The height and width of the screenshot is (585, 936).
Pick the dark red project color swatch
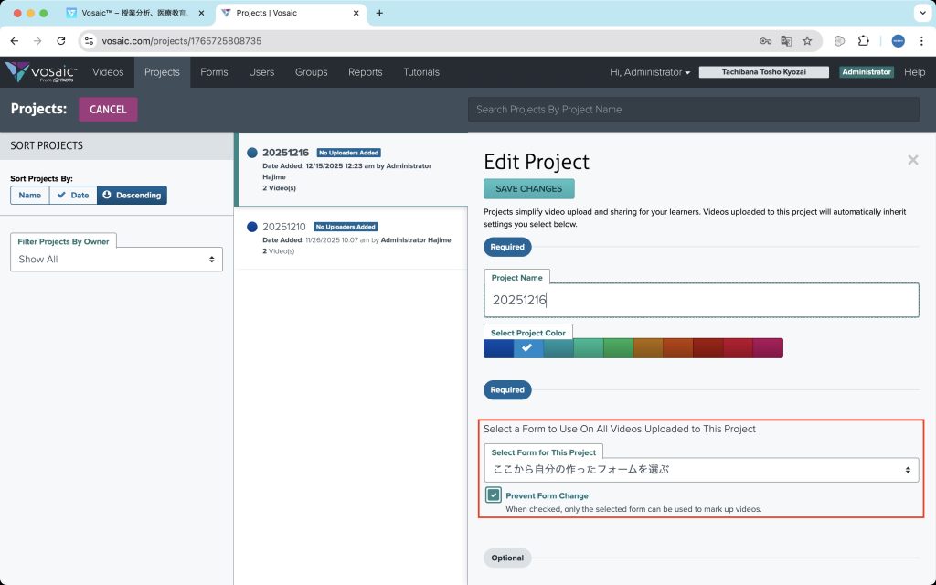(707, 348)
